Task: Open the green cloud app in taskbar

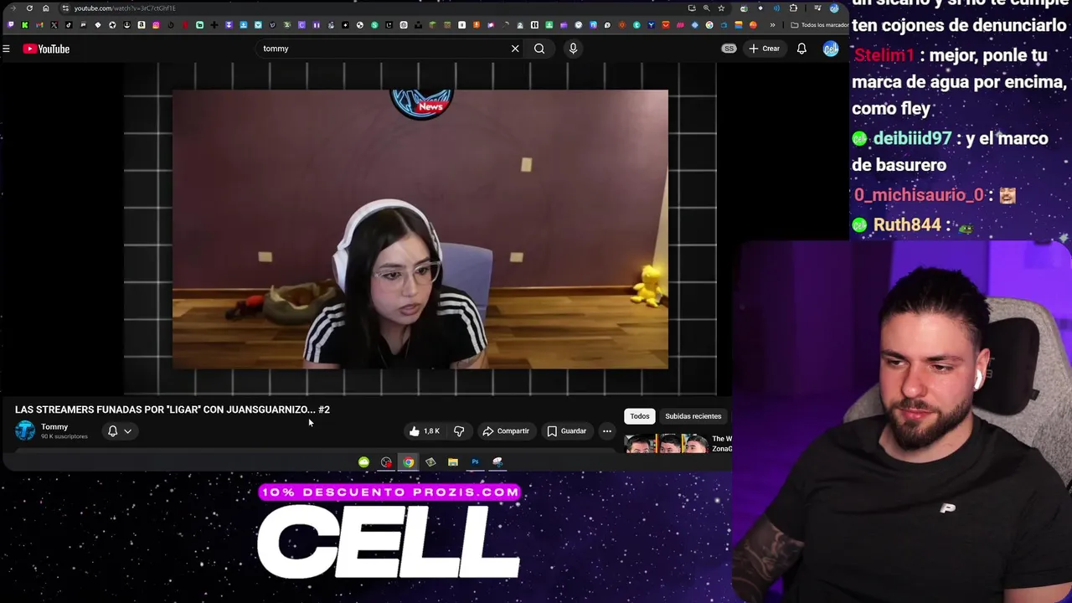Action: click(363, 462)
